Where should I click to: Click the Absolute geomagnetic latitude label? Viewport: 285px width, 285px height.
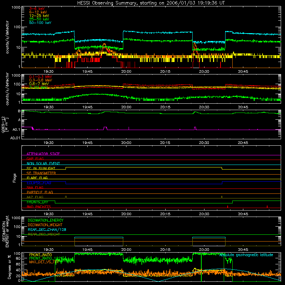(x=246, y=255)
